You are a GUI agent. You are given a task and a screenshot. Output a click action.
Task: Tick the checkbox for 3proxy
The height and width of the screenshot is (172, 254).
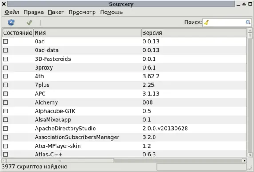click(5, 68)
